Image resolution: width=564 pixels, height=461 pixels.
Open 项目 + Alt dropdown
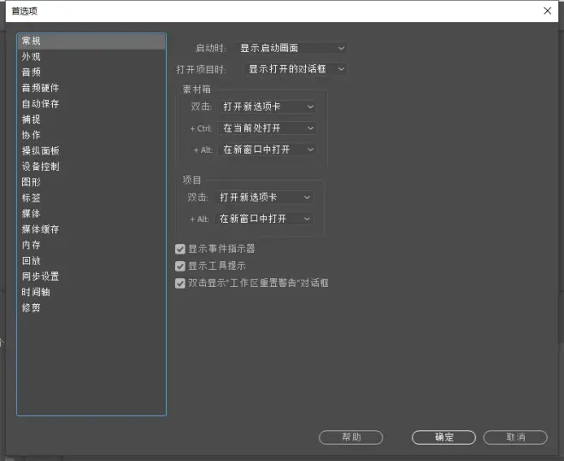[263, 219]
